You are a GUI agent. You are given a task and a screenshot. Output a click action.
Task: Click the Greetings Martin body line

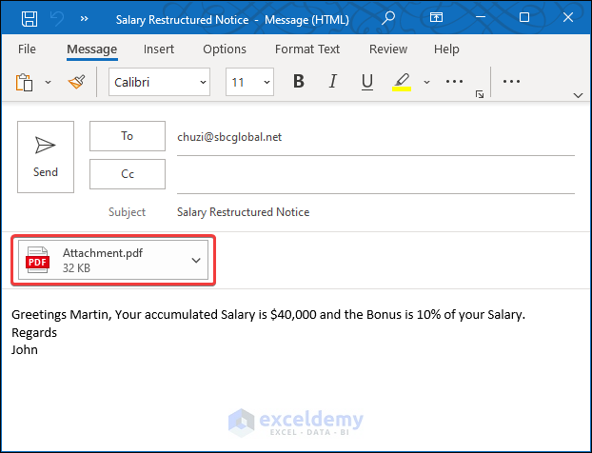(268, 314)
